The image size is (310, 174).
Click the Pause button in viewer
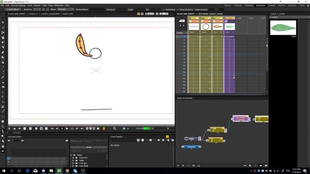[x=62, y=129]
